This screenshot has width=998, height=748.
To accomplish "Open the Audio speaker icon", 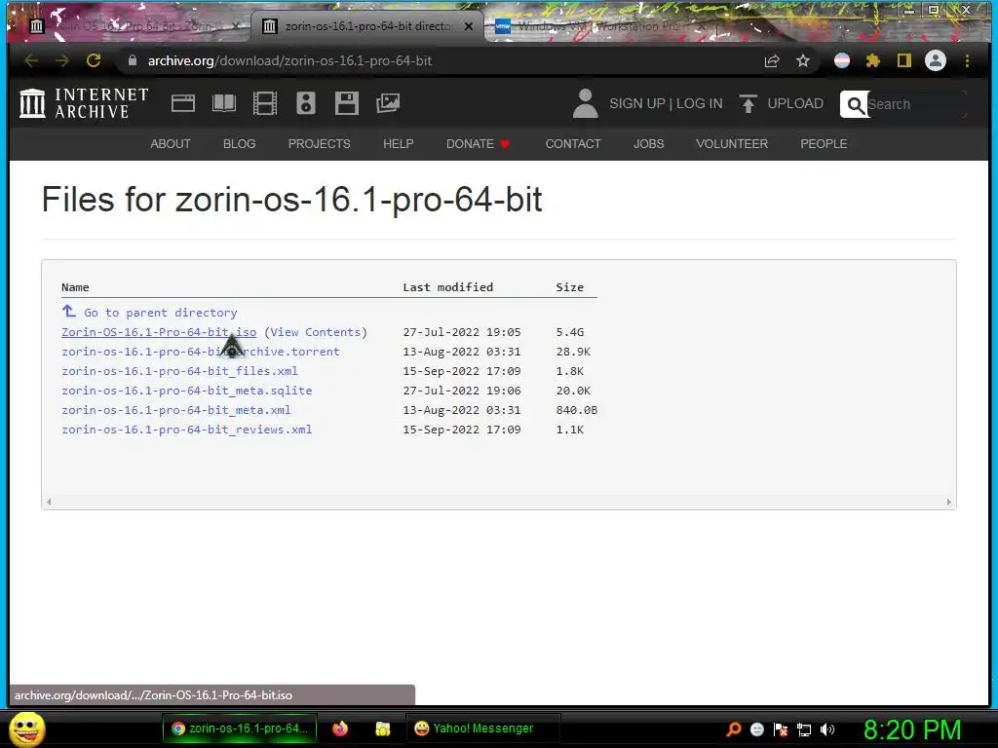I will (305, 103).
